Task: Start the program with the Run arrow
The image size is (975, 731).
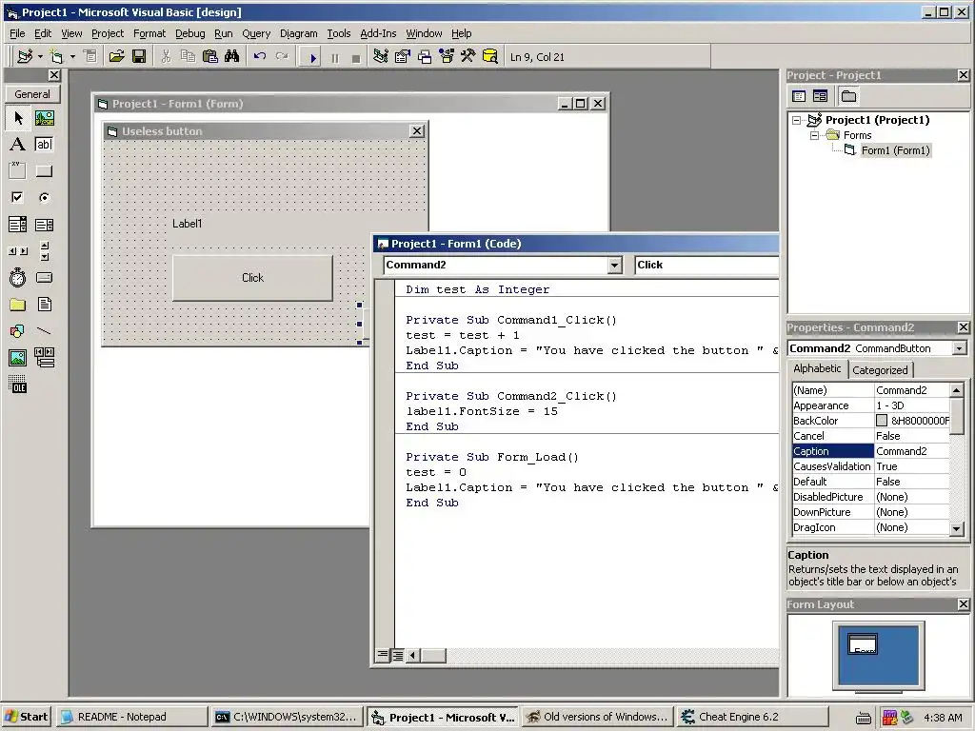Action: [312, 58]
